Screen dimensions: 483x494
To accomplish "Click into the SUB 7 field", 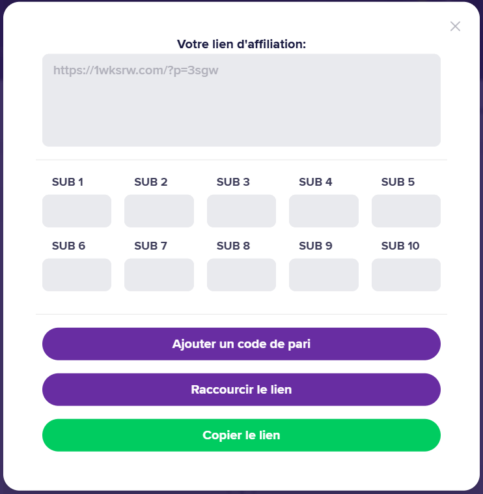I will coord(159,275).
